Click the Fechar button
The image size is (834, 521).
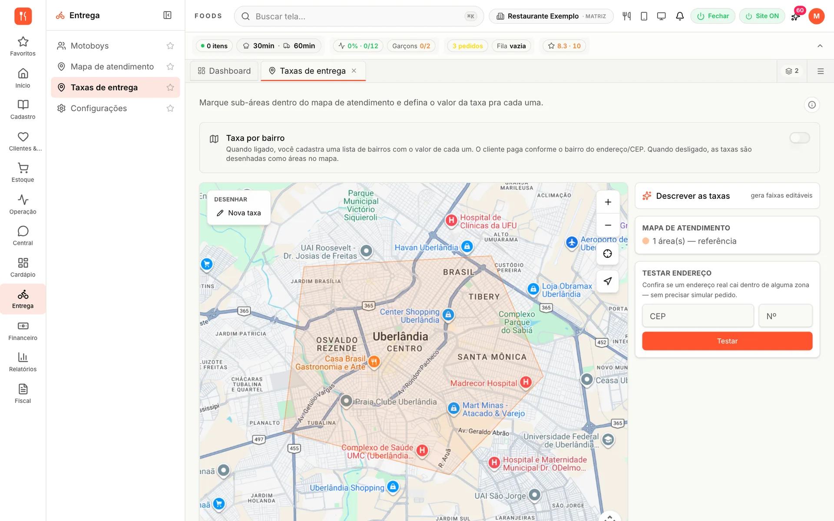pos(713,16)
